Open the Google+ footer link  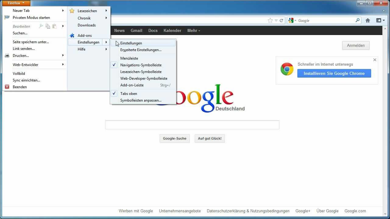tap(303, 211)
